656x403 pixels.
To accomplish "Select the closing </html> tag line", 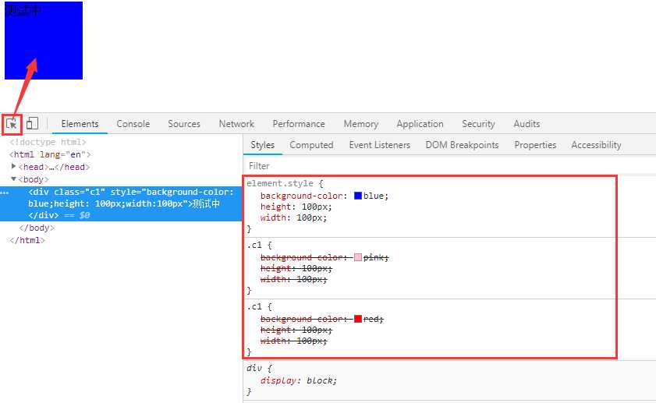I will (x=27, y=240).
